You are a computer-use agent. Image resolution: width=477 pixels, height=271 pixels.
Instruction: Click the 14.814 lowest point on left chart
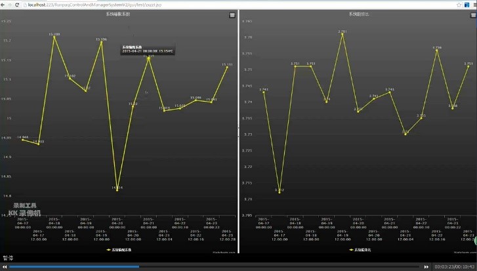tap(117, 190)
